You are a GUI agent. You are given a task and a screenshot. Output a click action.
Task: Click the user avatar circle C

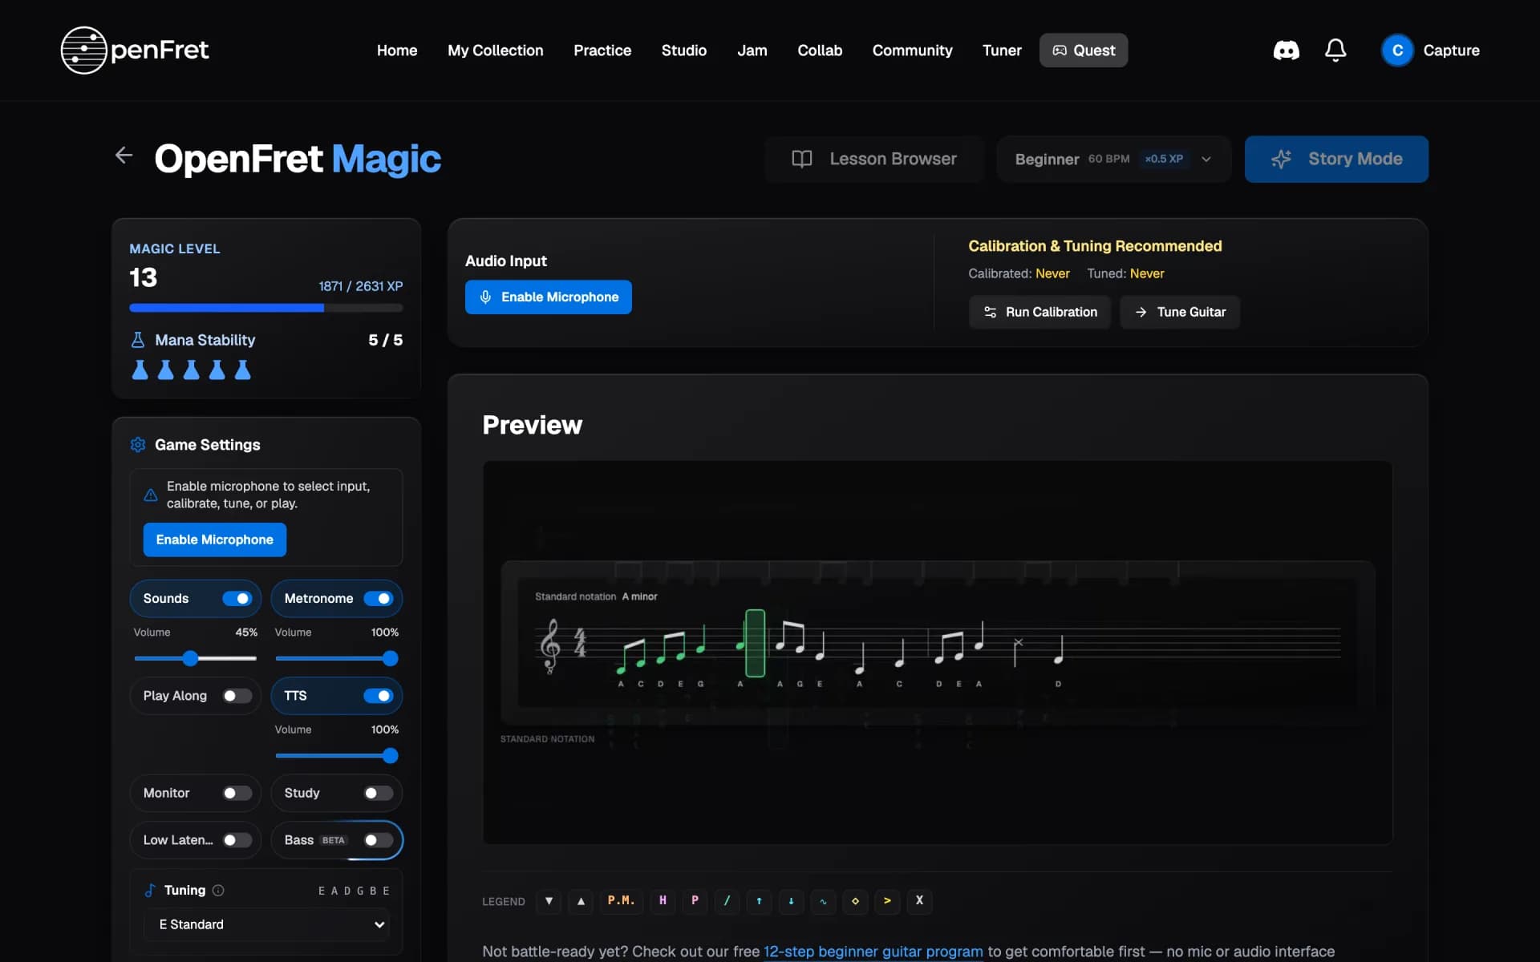tap(1397, 51)
